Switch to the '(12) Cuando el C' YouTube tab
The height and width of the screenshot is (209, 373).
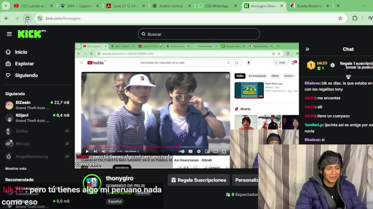(x=33, y=6)
